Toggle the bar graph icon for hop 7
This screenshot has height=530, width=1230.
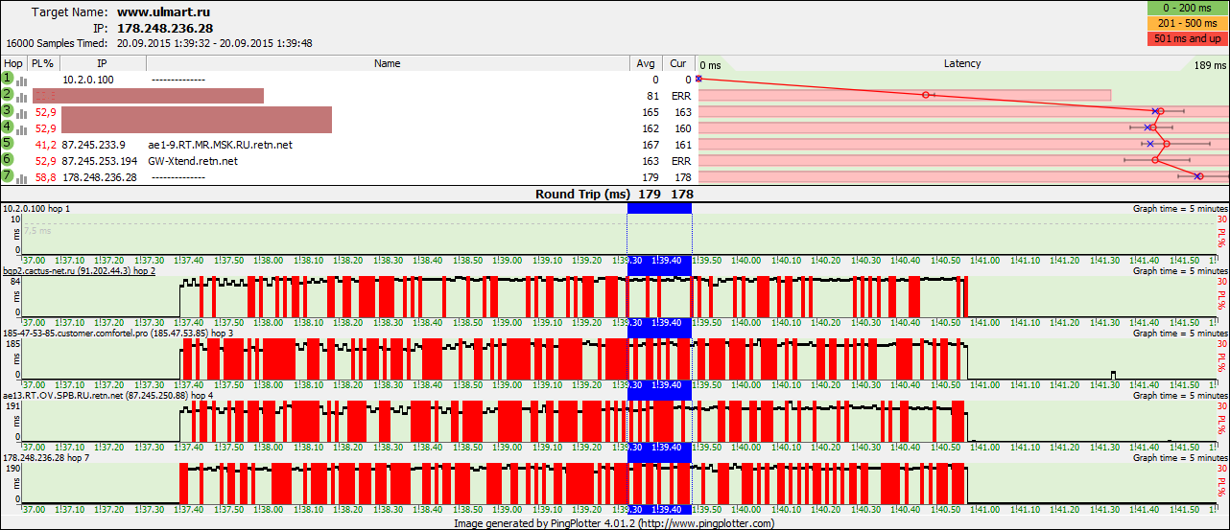click(22, 178)
